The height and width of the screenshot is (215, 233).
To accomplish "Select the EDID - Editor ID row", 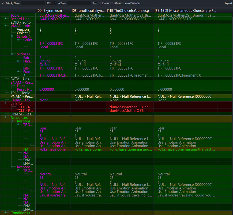I will (22, 22).
